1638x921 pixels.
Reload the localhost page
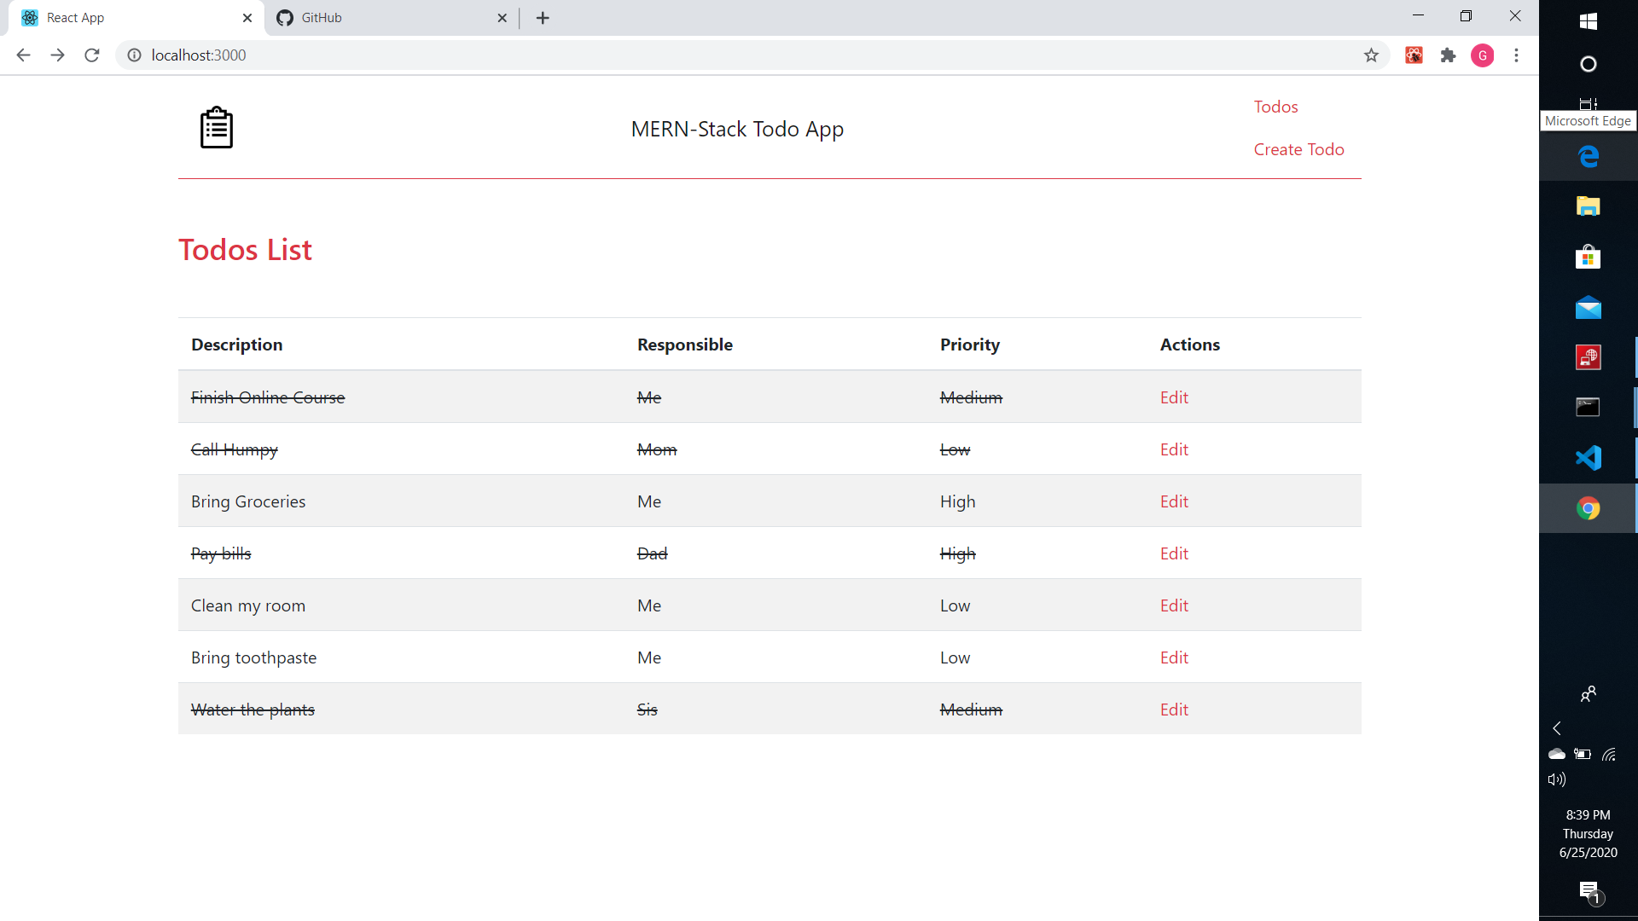[x=92, y=55]
